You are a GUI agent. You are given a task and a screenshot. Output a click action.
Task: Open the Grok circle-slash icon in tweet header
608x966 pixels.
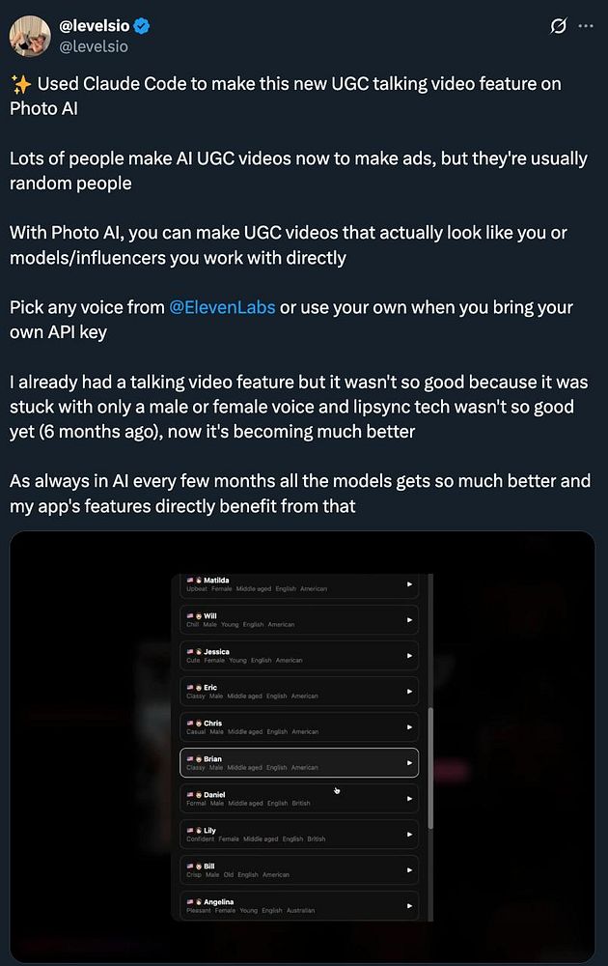coord(558,26)
